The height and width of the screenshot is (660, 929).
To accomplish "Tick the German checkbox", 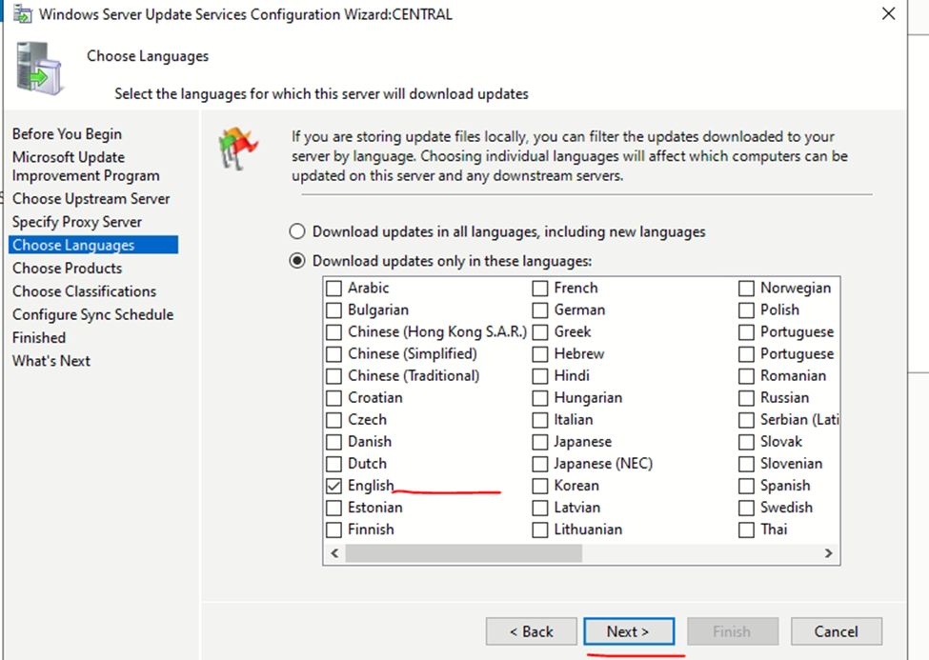I will pos(540,310).
